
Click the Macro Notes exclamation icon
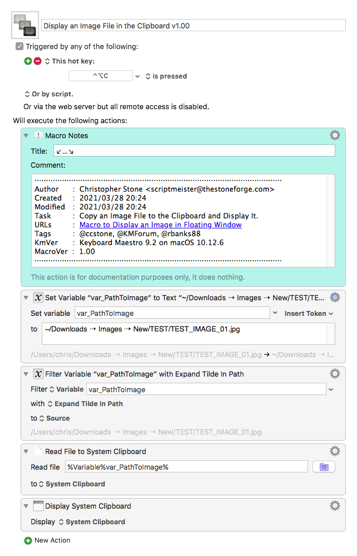pos(38,135)
